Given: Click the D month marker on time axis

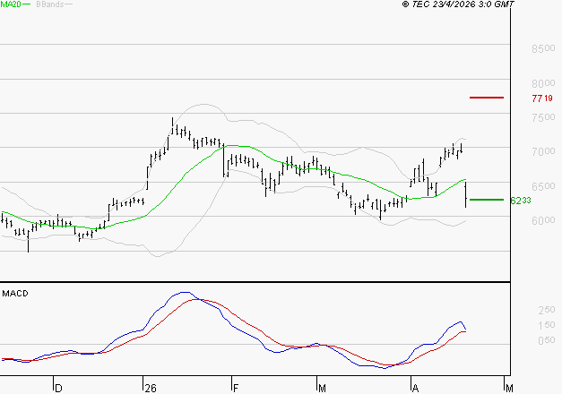Looking at the screenshot, I should click(58, 389).
